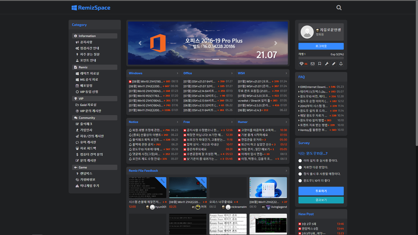Open Game category header
Image resolution: width=418 pixels, height=235 pixels.
(95, 167)
